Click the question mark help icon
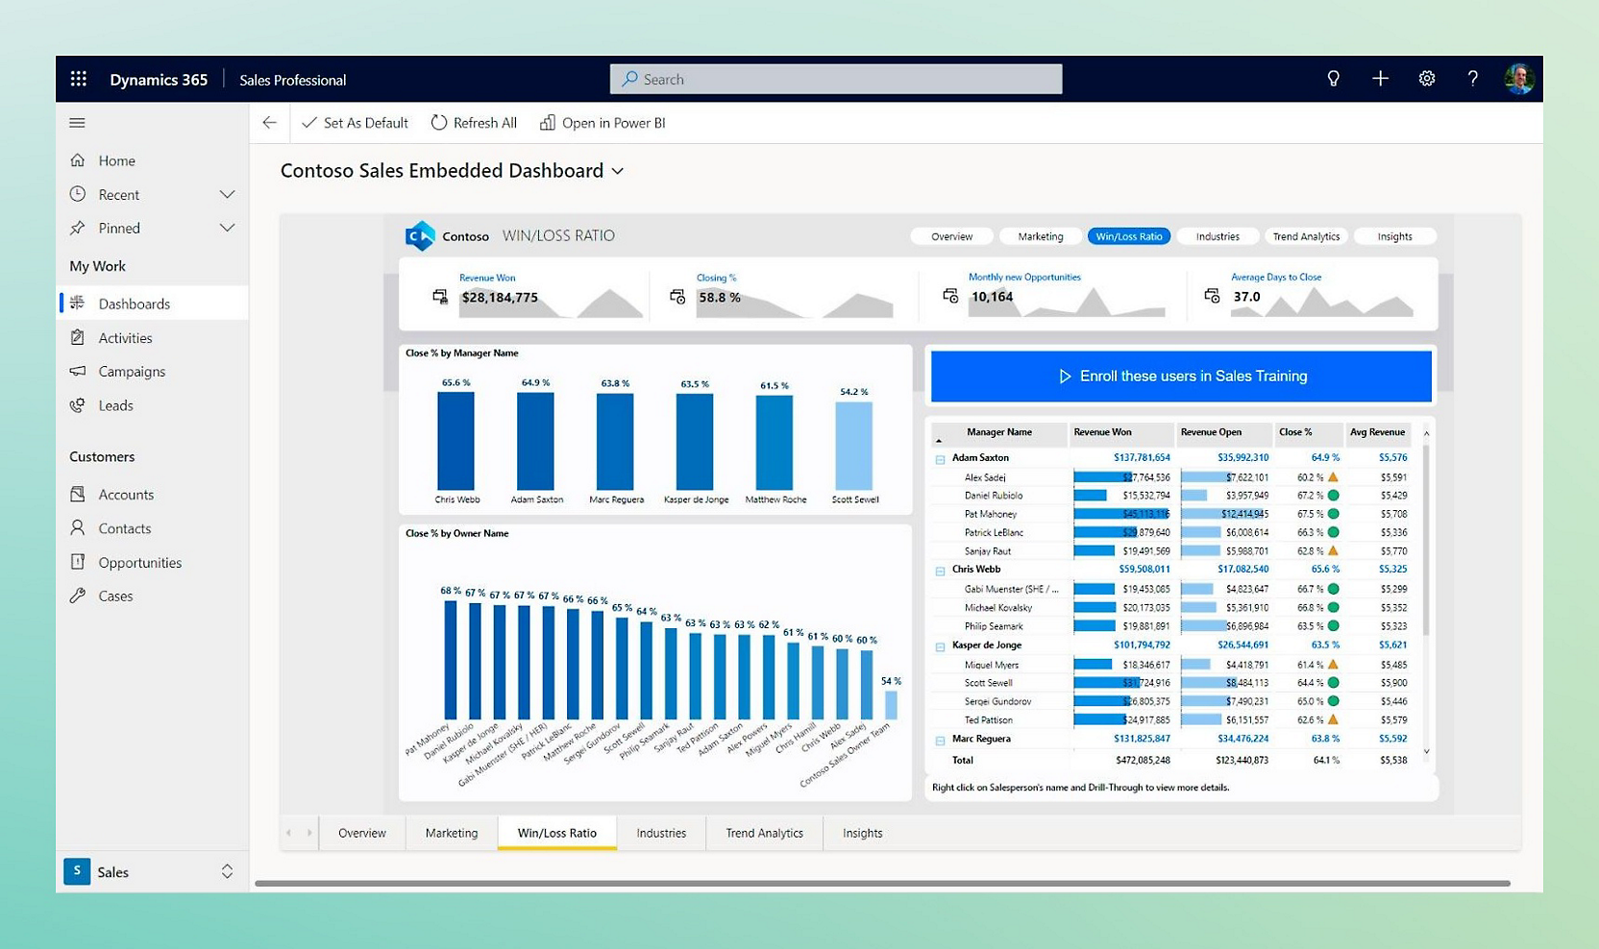The height and width of the screenshot is (949, 1599). pyautogui.click(x=1472, y=79)
